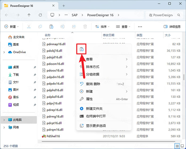Click chevron after PowerDesigner 16 in address bar
The width and height of the screenshot is (186, 149).
tap(119, 15)
